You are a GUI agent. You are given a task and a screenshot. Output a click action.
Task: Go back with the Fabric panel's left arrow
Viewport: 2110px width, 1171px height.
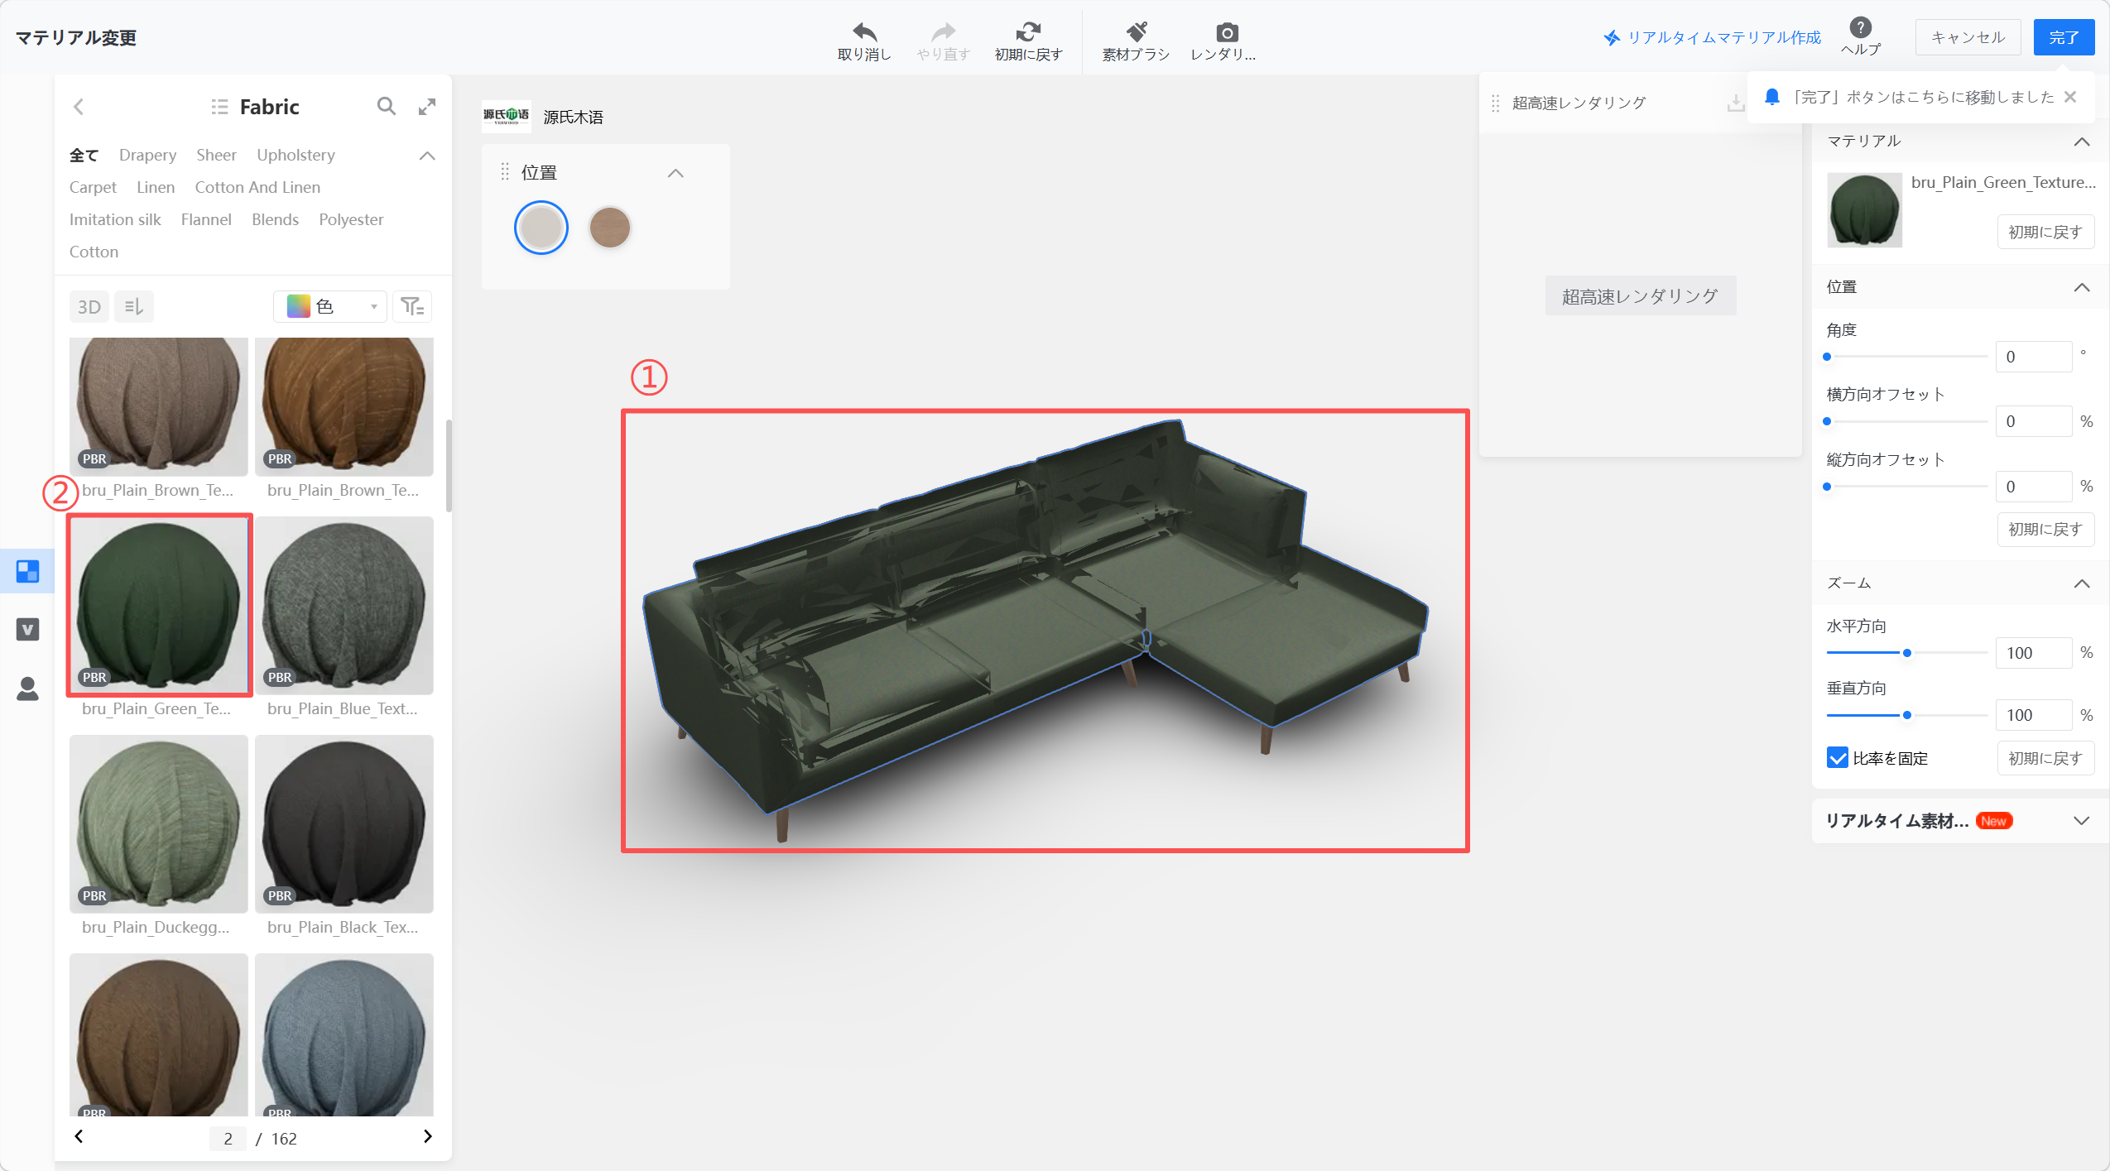(79, 107)
